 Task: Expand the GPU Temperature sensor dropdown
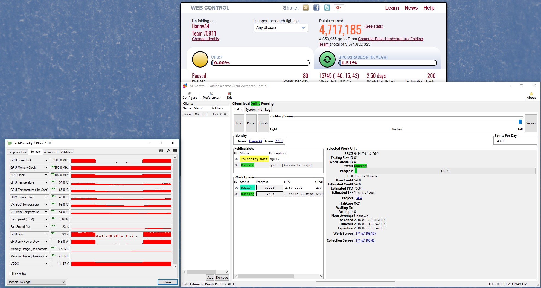pos(46,182)
